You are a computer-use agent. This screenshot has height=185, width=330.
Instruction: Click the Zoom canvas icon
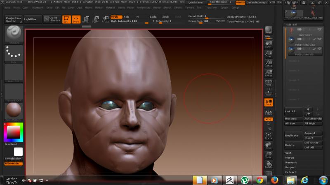[x=269, y=54]
